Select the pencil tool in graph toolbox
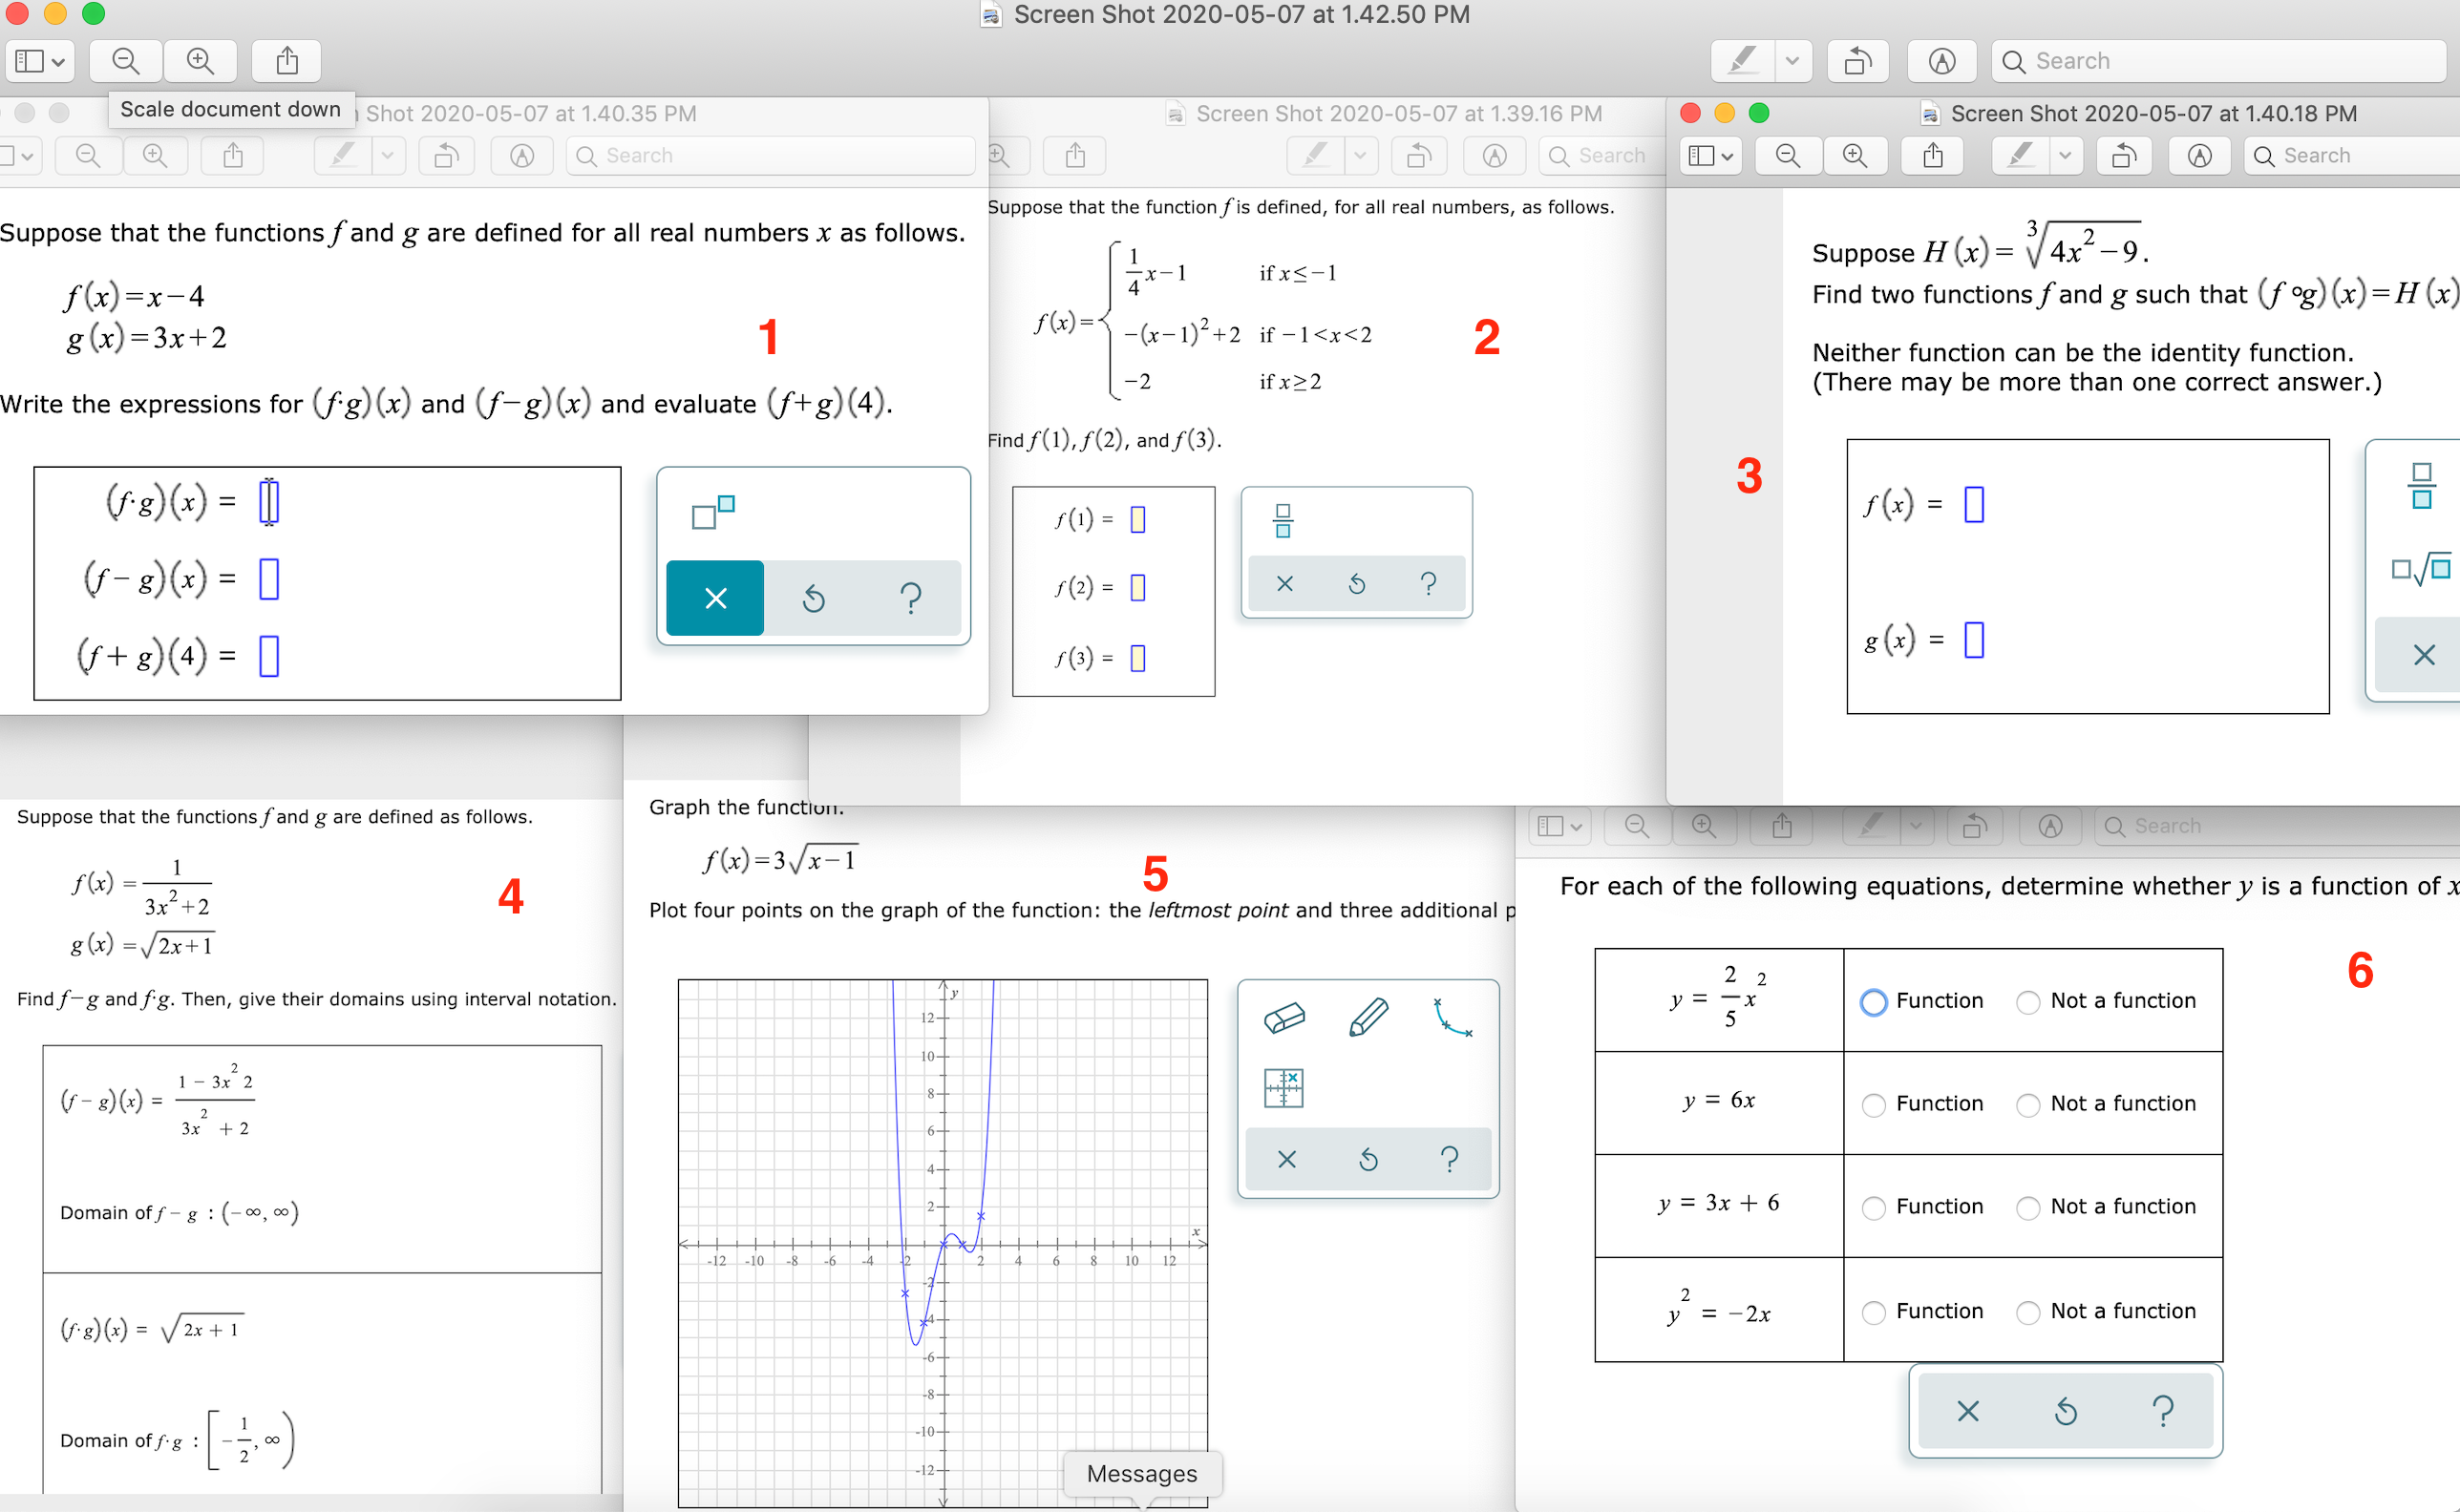The height and width of the screenshot is (1512, 2460). (1368, 1018)
